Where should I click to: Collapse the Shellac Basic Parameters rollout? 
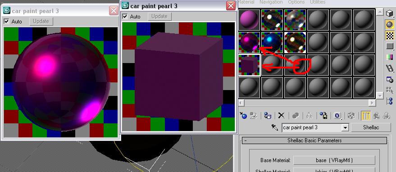314,140
